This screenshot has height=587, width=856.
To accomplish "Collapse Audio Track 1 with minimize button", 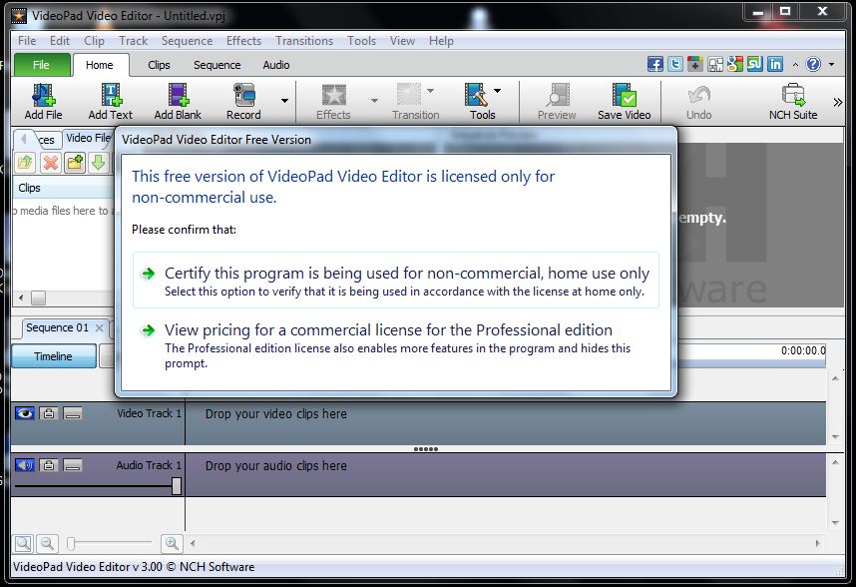I will [x=72, y=465].
